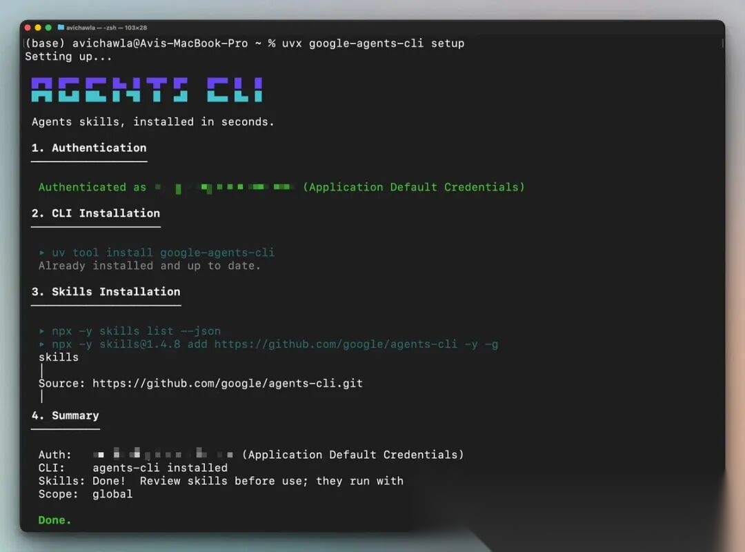Open the Source github.com/google/agents-cli.git URL
Image resolution: width=745 pixels, height=552 pixels.
click(x=228, y=383)
